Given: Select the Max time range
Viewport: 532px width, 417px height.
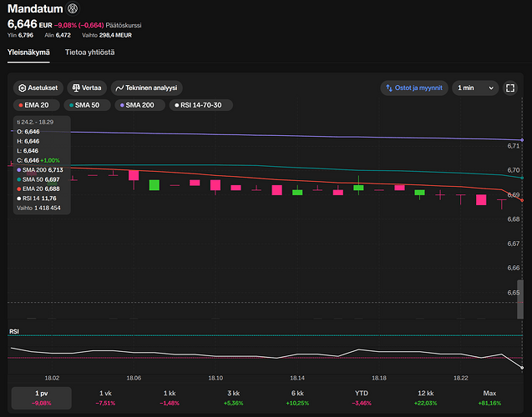Looking at the screenshot, I should click(489, 397).
